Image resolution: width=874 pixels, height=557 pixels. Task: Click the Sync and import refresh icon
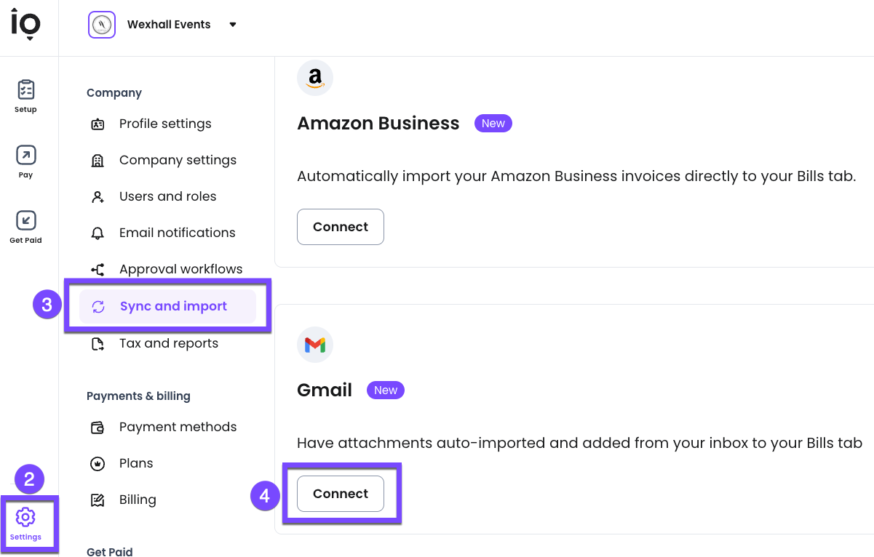98,307
